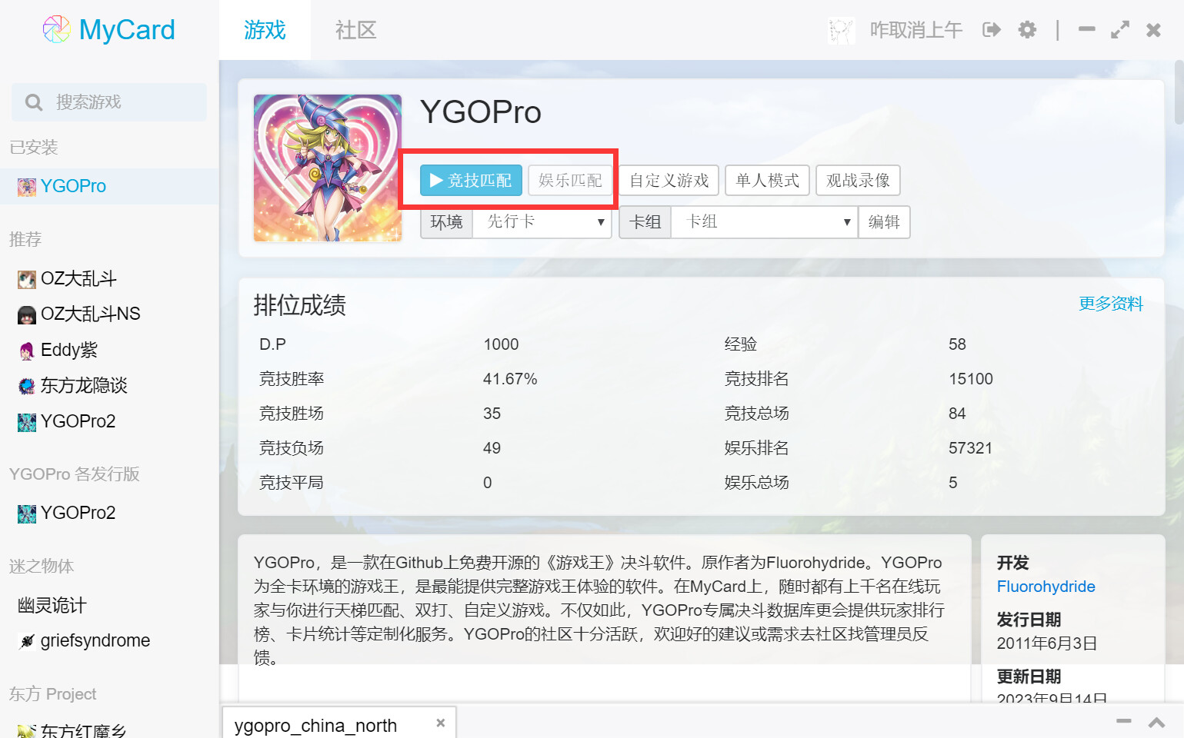The height and width of the screenshot is (738, 1184).
Task: Click the MyCard logo icon
Action: coord(56,30)
